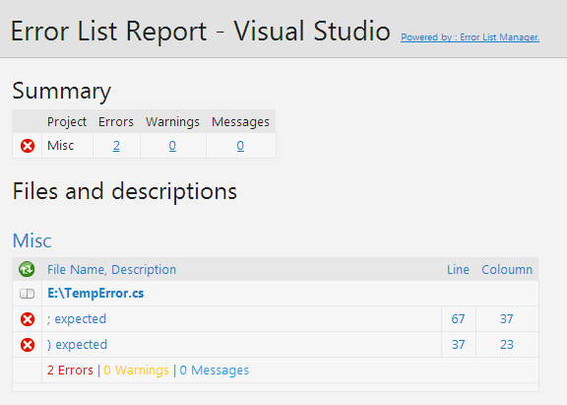The image size is (567, 405).
Task: Click the Line column header
Action: (458, 270)
